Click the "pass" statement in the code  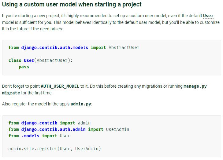(24, 67)
